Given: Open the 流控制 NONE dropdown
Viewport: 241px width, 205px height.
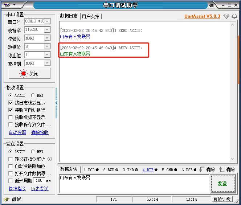Looking at the screenshot, I should coord(47,63).
